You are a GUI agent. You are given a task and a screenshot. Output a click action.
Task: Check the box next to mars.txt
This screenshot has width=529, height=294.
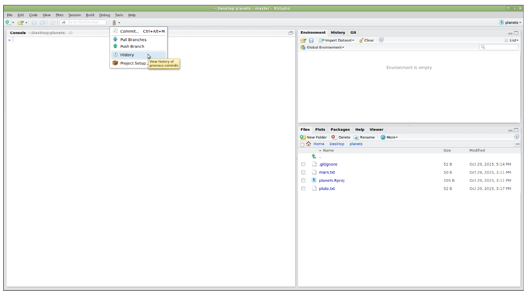303,173
